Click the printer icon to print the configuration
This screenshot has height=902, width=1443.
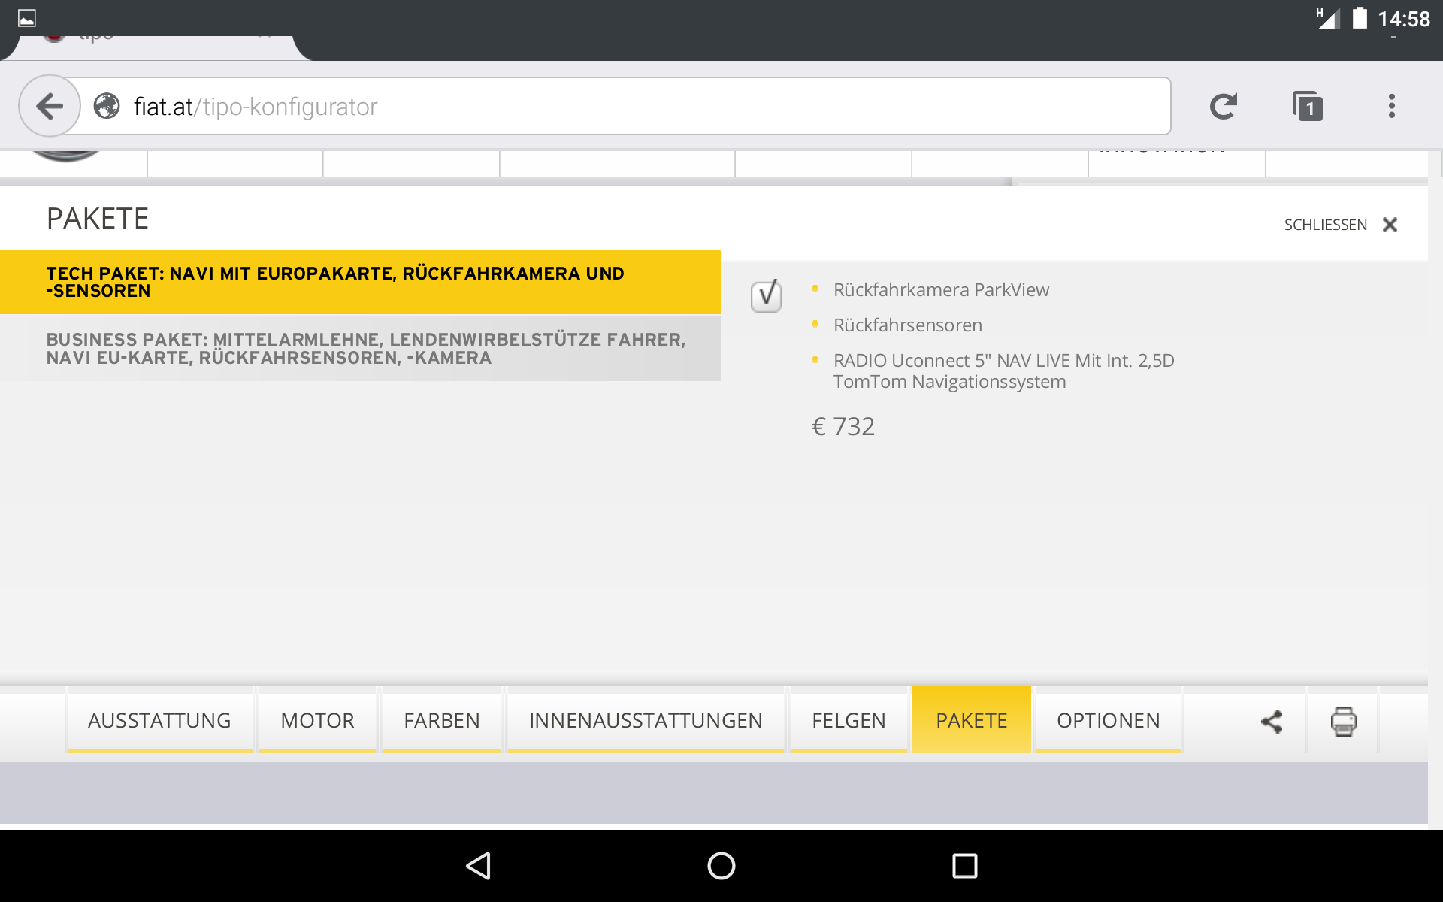tap(1343, 722)
